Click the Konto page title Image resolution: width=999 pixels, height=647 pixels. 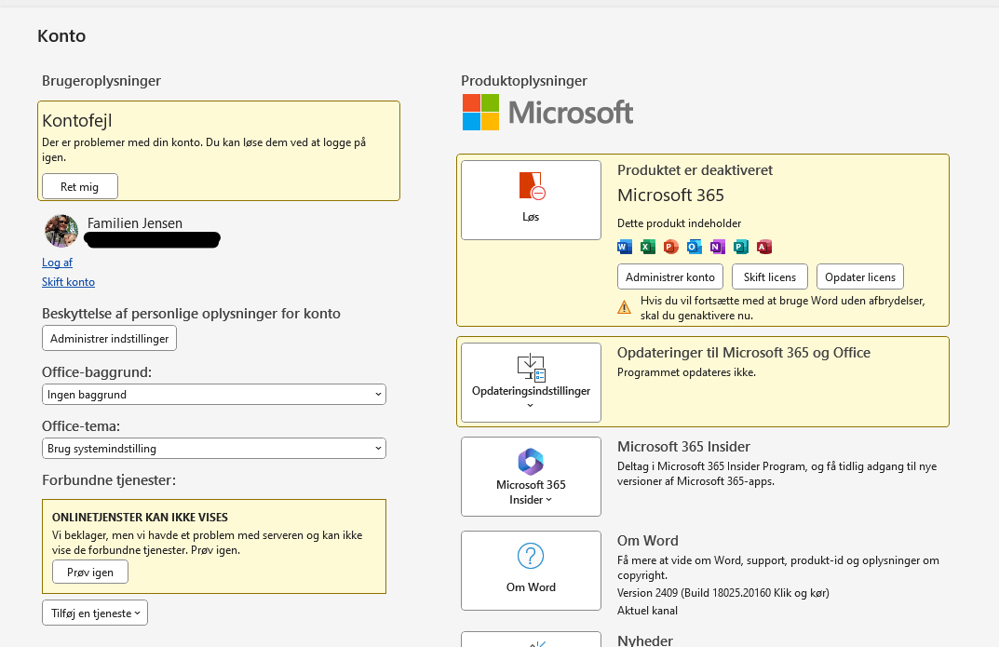(x=61, y=35)
